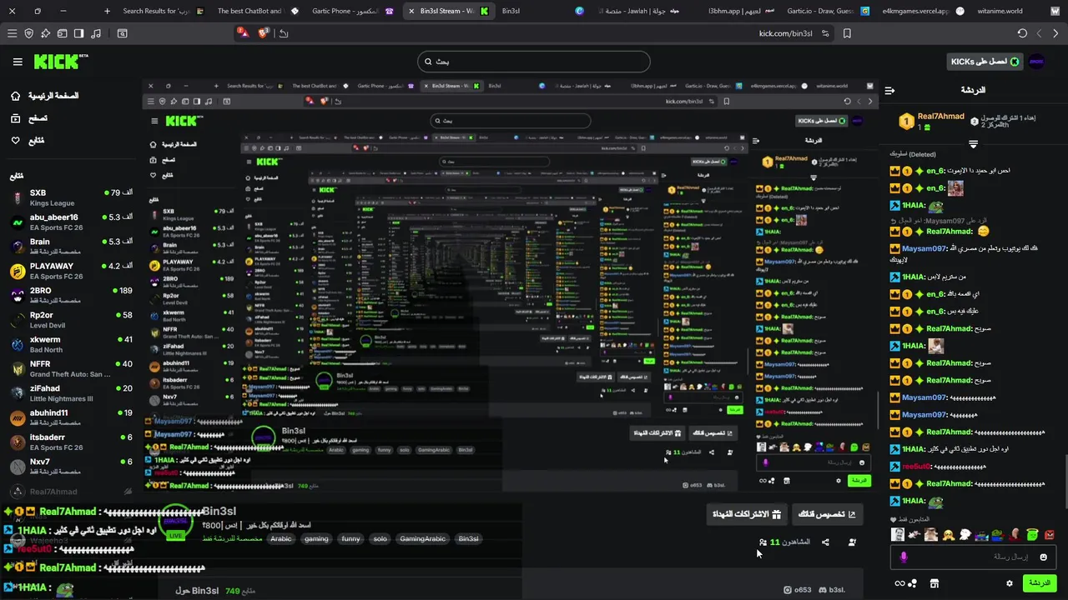Image resolution: width=1068 pixels, height=600 pixels.
Task: Open itsbaderr EA Sports FC 26 channel
Action: click(x=71, y=442)
